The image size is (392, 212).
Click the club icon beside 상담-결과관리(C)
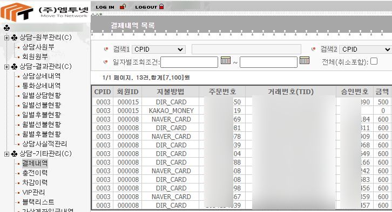14,67
